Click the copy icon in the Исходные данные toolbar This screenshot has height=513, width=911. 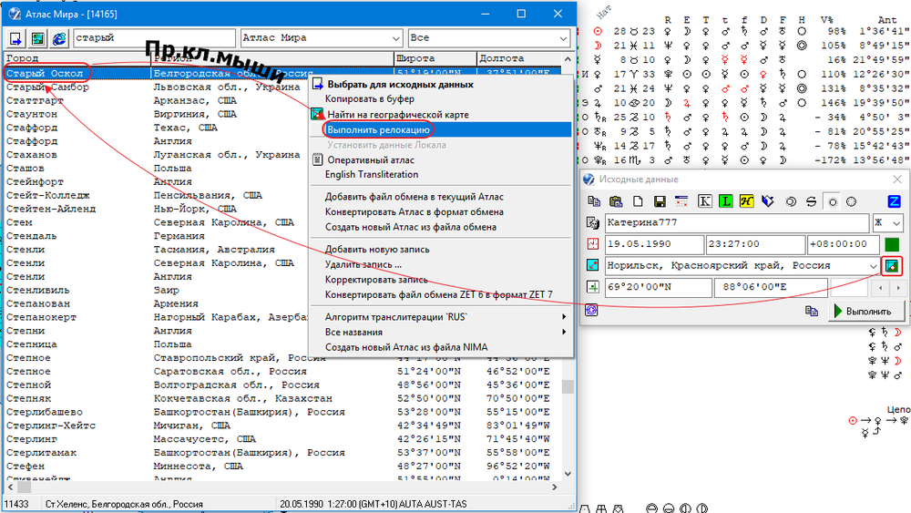pos(594,201)
